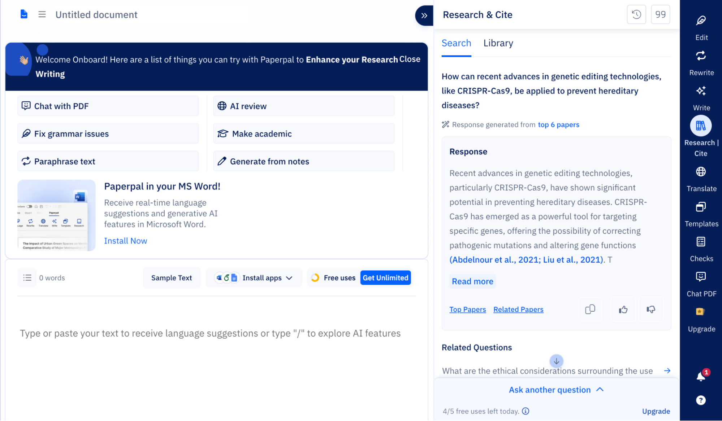Viewport: 722px width, 421px height.
Task: Collapse the side panel with double-arrow button
Action: point(424,15)
